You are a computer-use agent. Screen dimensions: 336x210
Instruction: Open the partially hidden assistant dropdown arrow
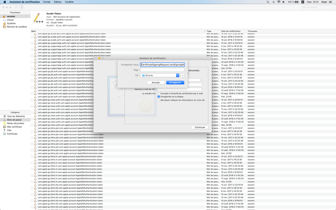[201, 80]
